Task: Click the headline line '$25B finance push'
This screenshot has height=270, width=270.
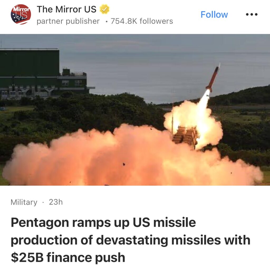Action: click(68, 257)
